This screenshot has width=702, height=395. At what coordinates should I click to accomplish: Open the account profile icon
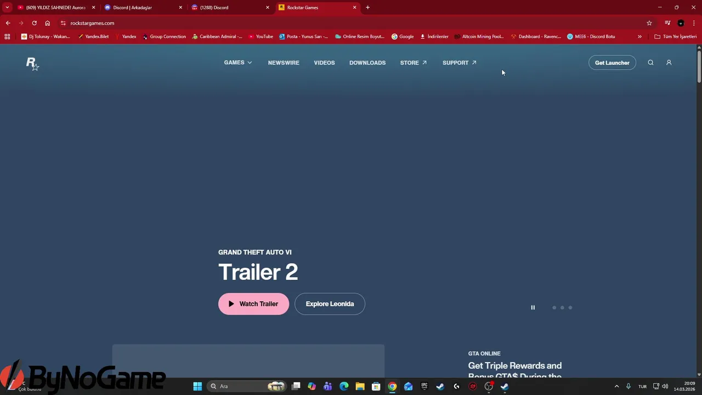coord(669,63)
